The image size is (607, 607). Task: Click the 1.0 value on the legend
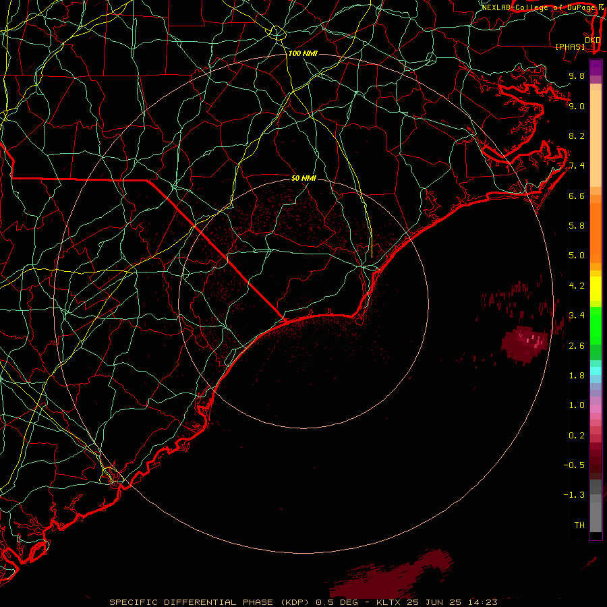coord(577,405)
